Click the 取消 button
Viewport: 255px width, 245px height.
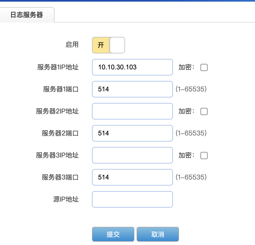pos(158,235)
